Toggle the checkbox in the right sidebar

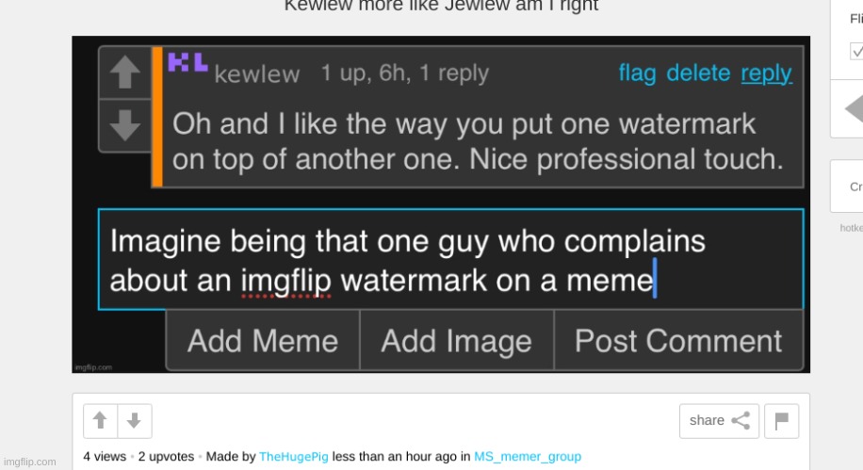coord(856,51)
